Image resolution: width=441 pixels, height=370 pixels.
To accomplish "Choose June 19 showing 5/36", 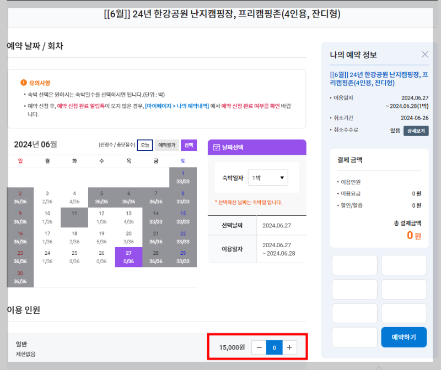I will click(101, 237).
